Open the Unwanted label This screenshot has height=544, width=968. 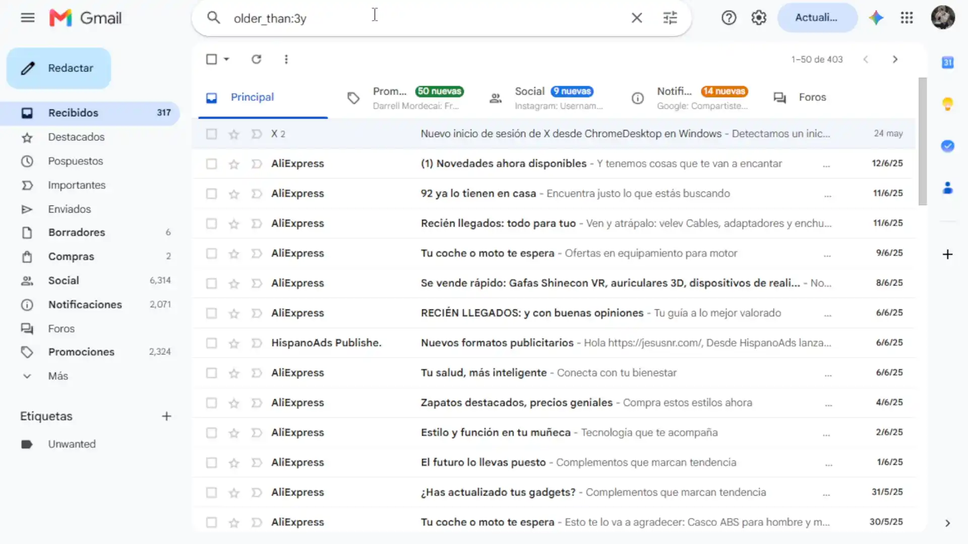90,444
